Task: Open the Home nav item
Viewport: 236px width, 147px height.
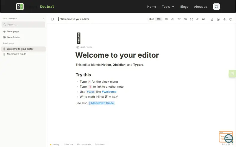Action: tap(152, 6)
